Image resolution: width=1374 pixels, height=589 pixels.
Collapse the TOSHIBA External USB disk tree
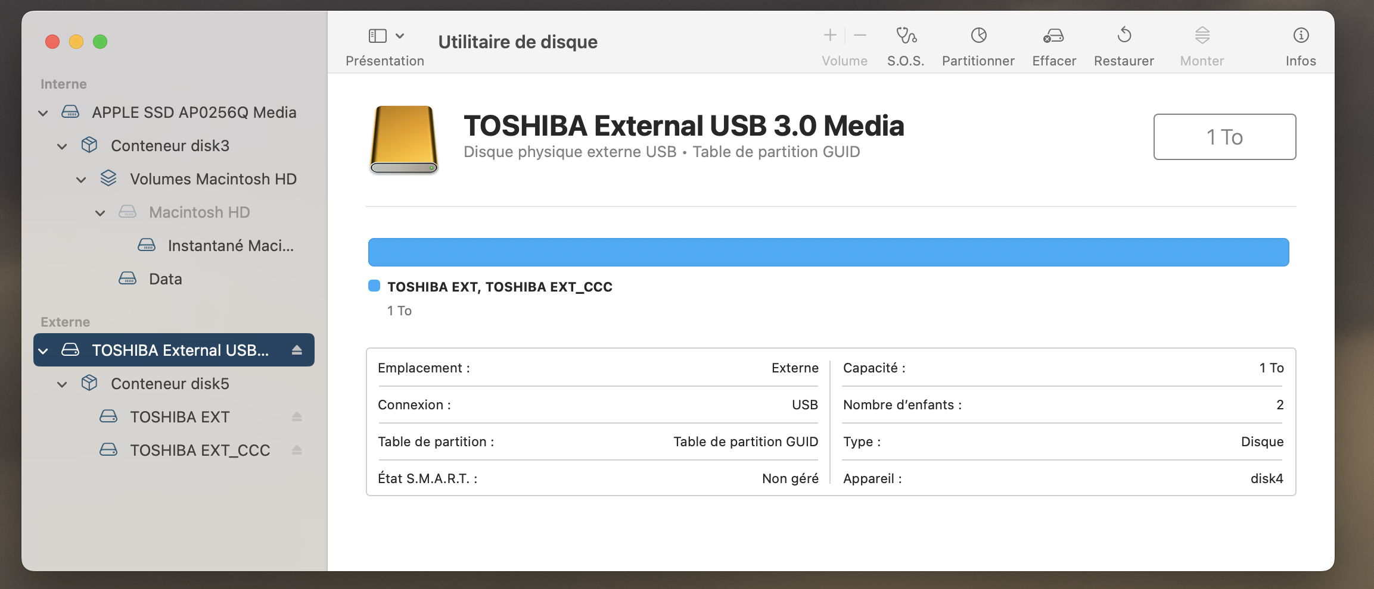(x=43, y=351)
